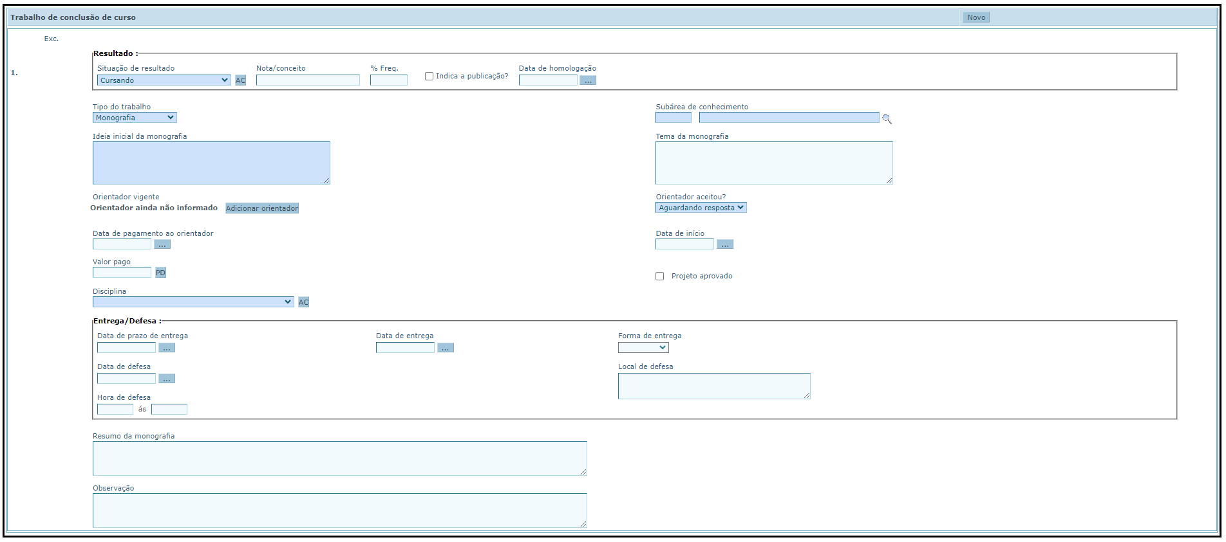Open the Orientador aceitou dropdown
The height and width of the screenshot is (542, 1226).
coord(701,208)
